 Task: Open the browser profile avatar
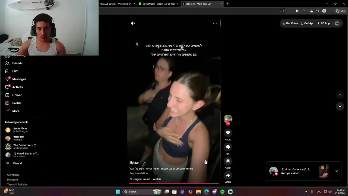[324, 11]
